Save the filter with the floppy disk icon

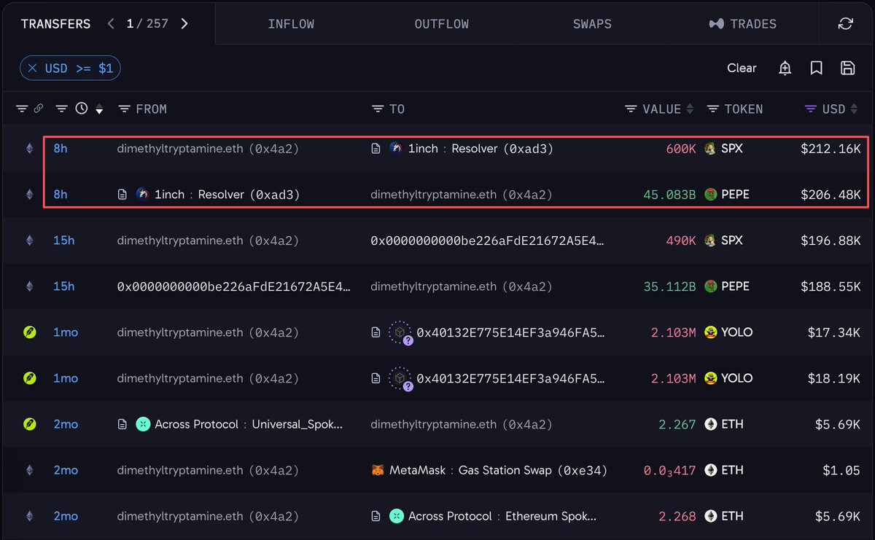coord(847,68)
